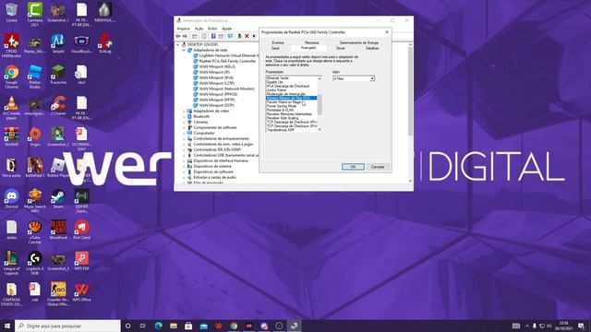Click the property list scrollbar thumb

coord(320,104)
